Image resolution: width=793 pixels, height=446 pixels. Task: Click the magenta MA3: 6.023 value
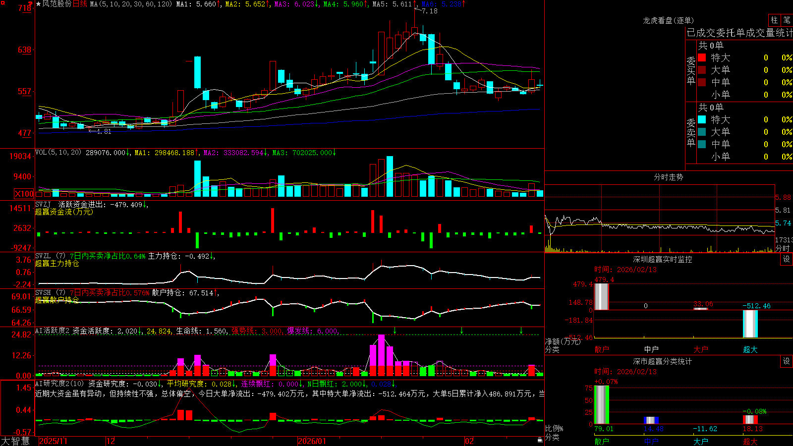294,4
